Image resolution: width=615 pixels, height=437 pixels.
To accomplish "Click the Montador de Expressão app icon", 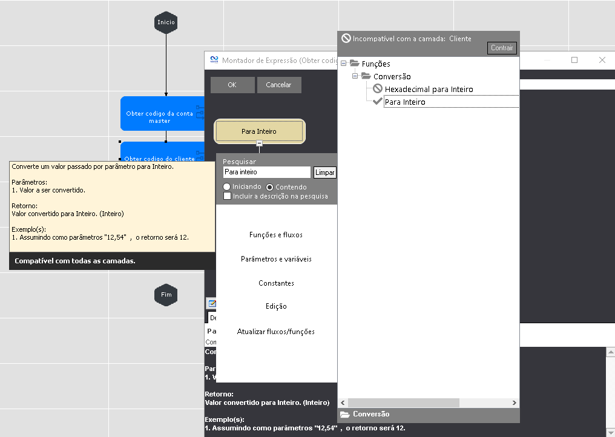I will point(214,60).
